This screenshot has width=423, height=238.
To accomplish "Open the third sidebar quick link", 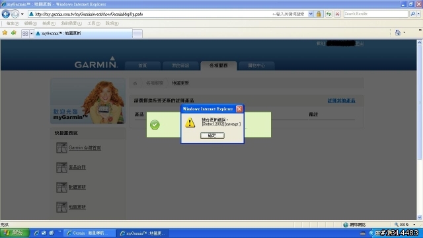I will (x=77, y=187).
